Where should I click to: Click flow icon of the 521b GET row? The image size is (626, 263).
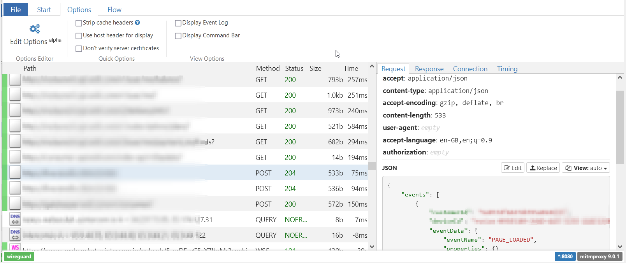coord(15,126)
